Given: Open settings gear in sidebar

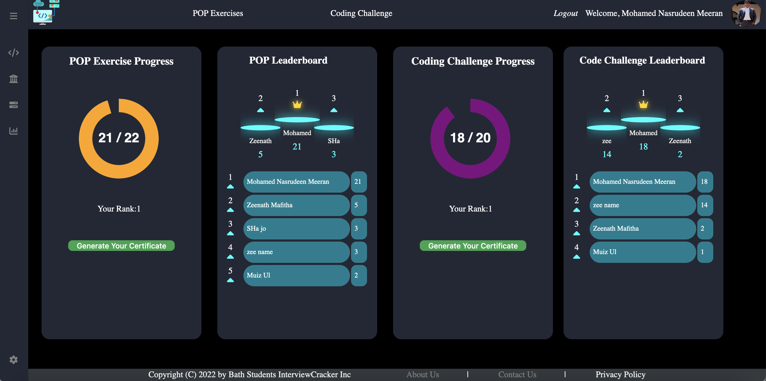Looking at the screenshot, I should (13, 360).
